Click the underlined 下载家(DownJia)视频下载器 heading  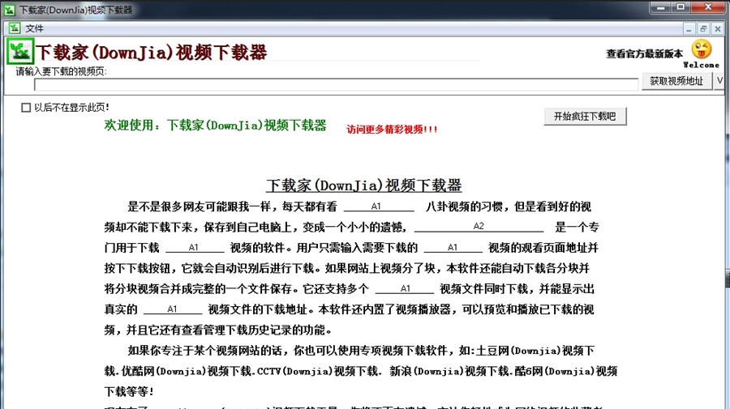363,185
